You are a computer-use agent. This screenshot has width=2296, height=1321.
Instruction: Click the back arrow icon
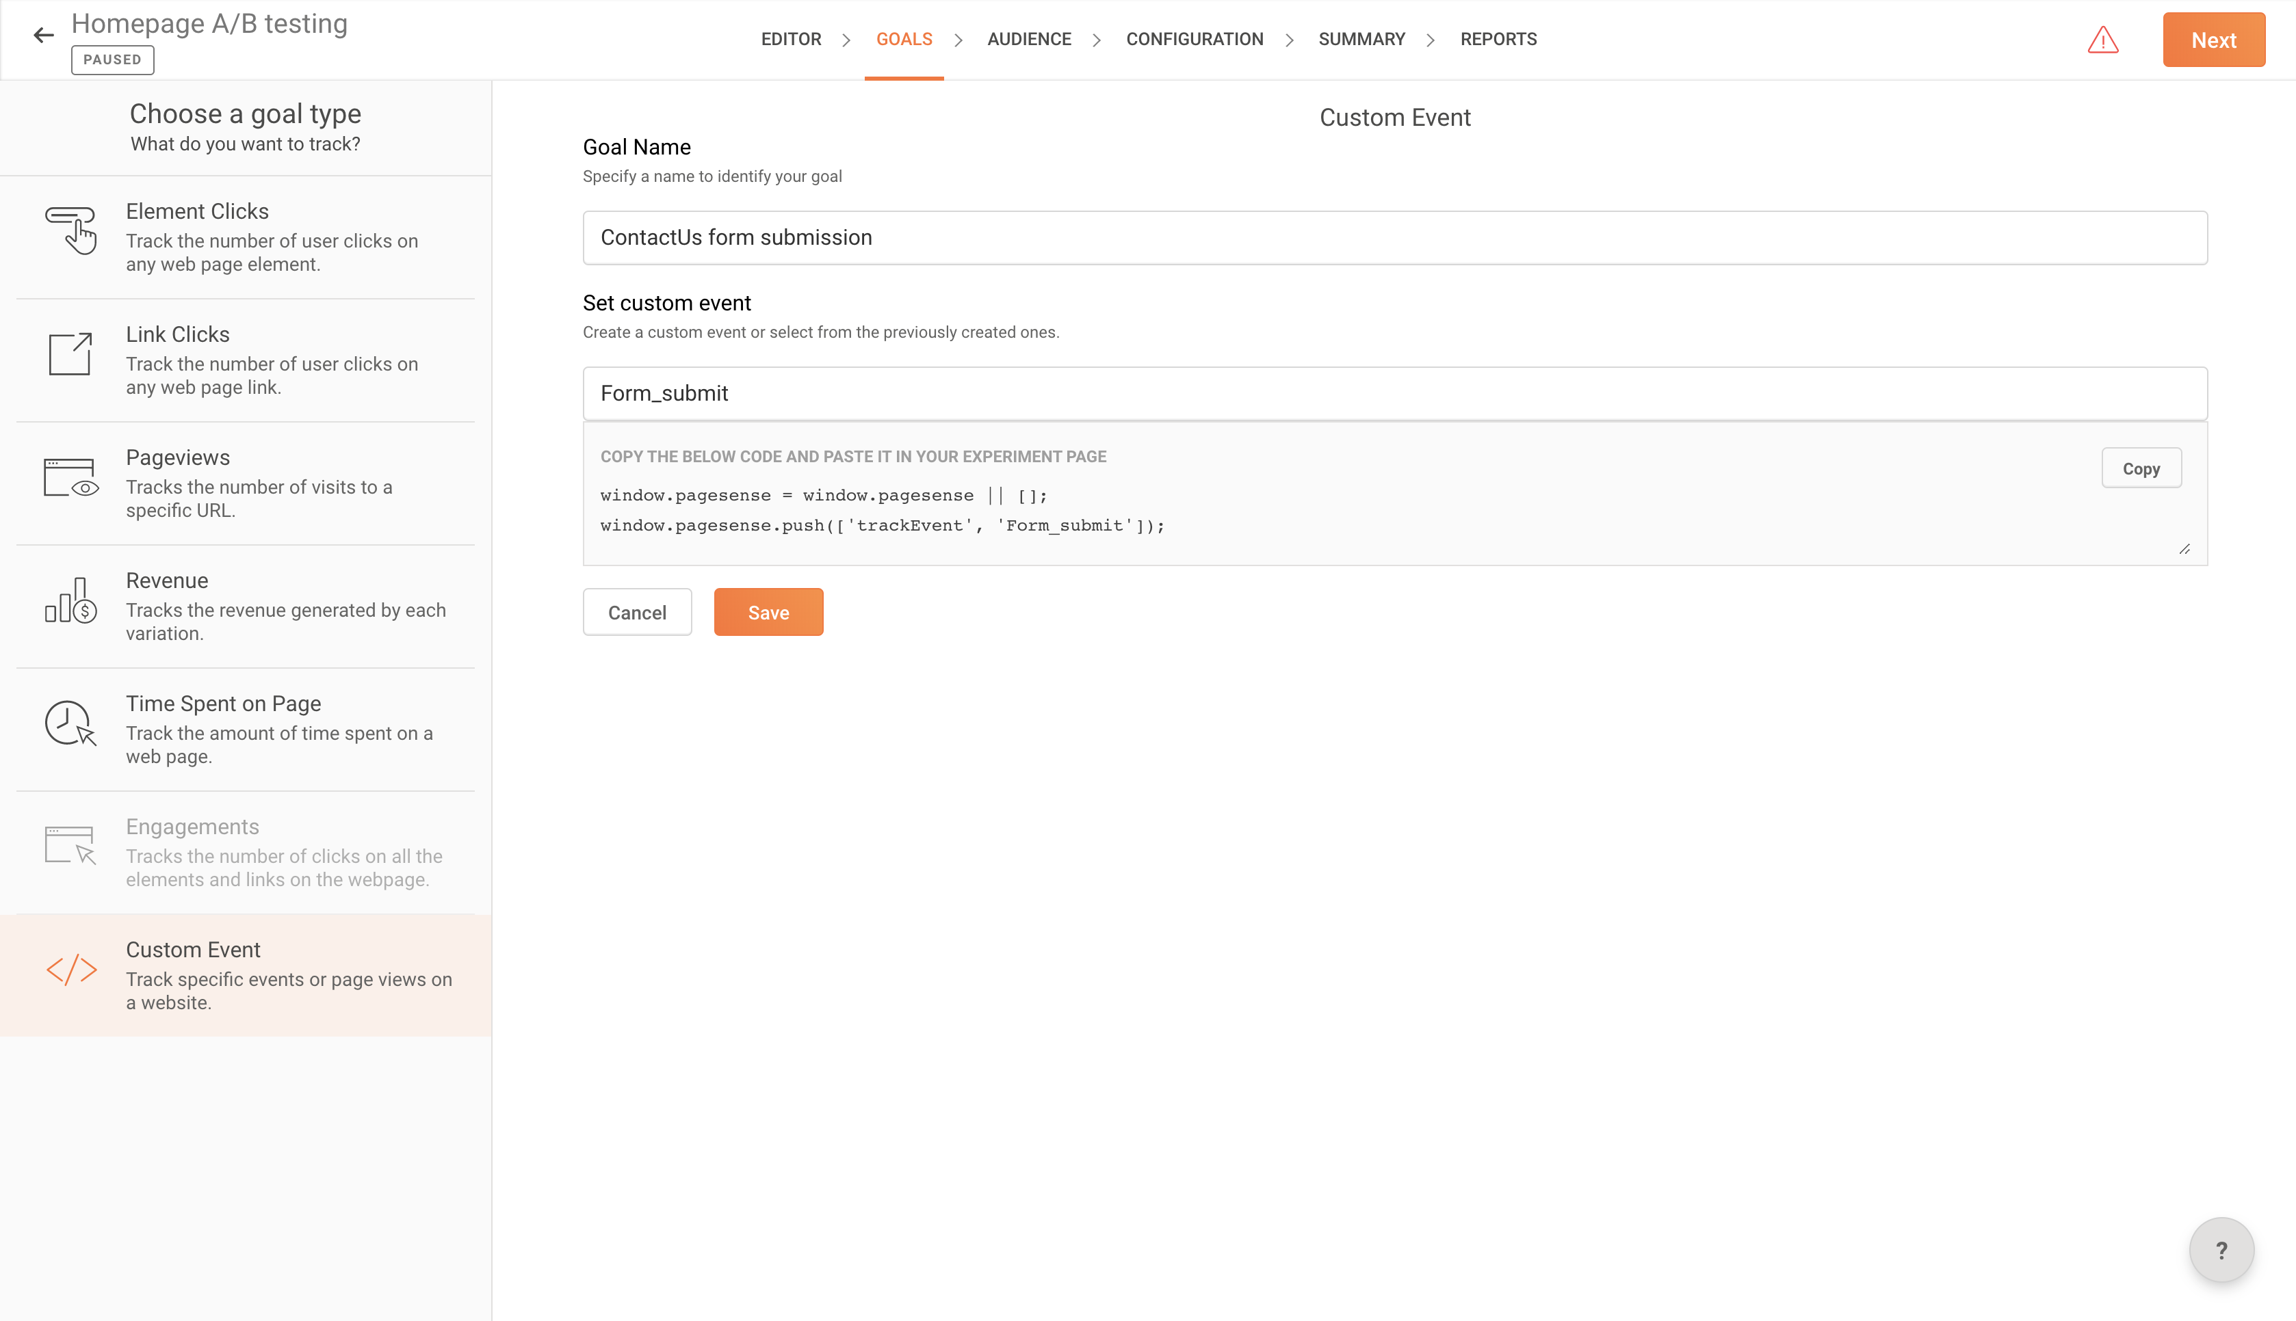(44, 36)
